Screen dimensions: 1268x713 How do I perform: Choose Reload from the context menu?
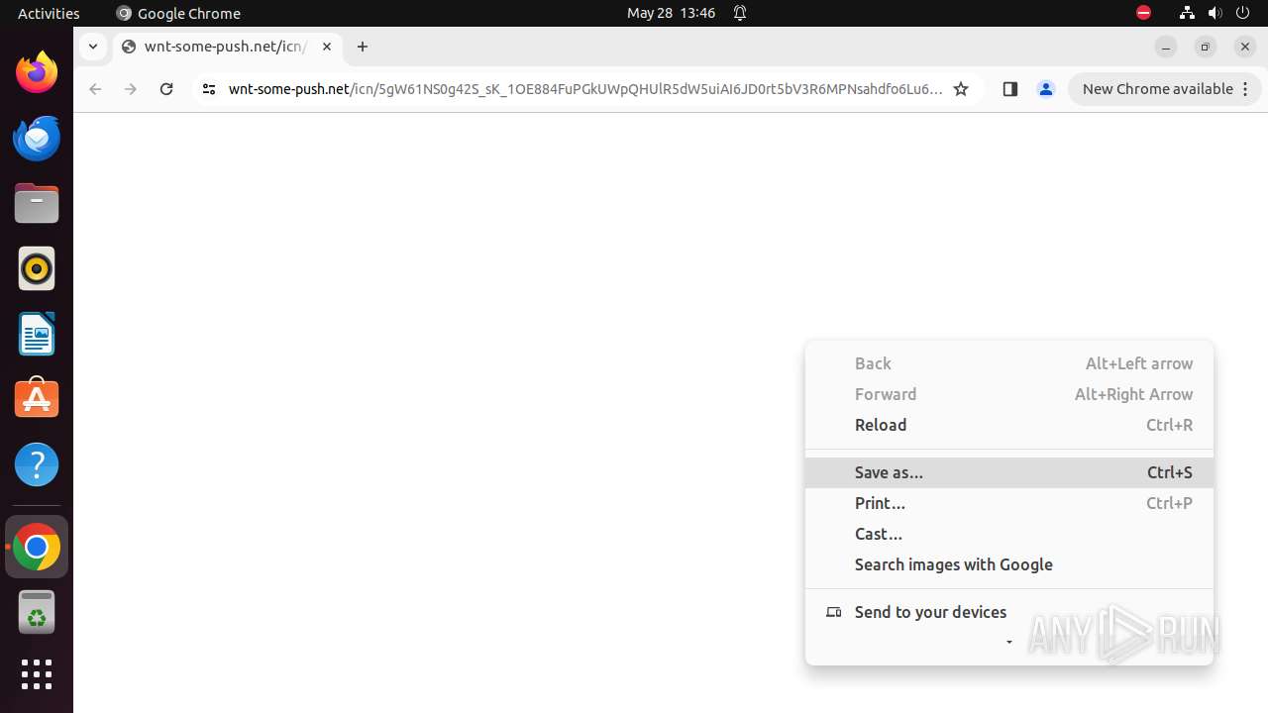[1009, 425]
